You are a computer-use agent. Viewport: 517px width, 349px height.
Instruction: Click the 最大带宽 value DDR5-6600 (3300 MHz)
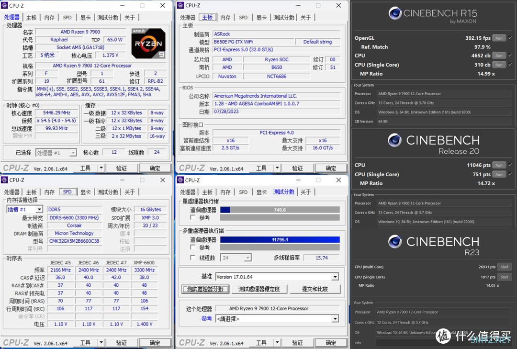74,217
